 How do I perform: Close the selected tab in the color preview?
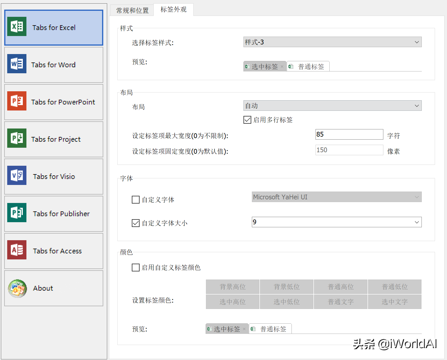pos(244,329)
